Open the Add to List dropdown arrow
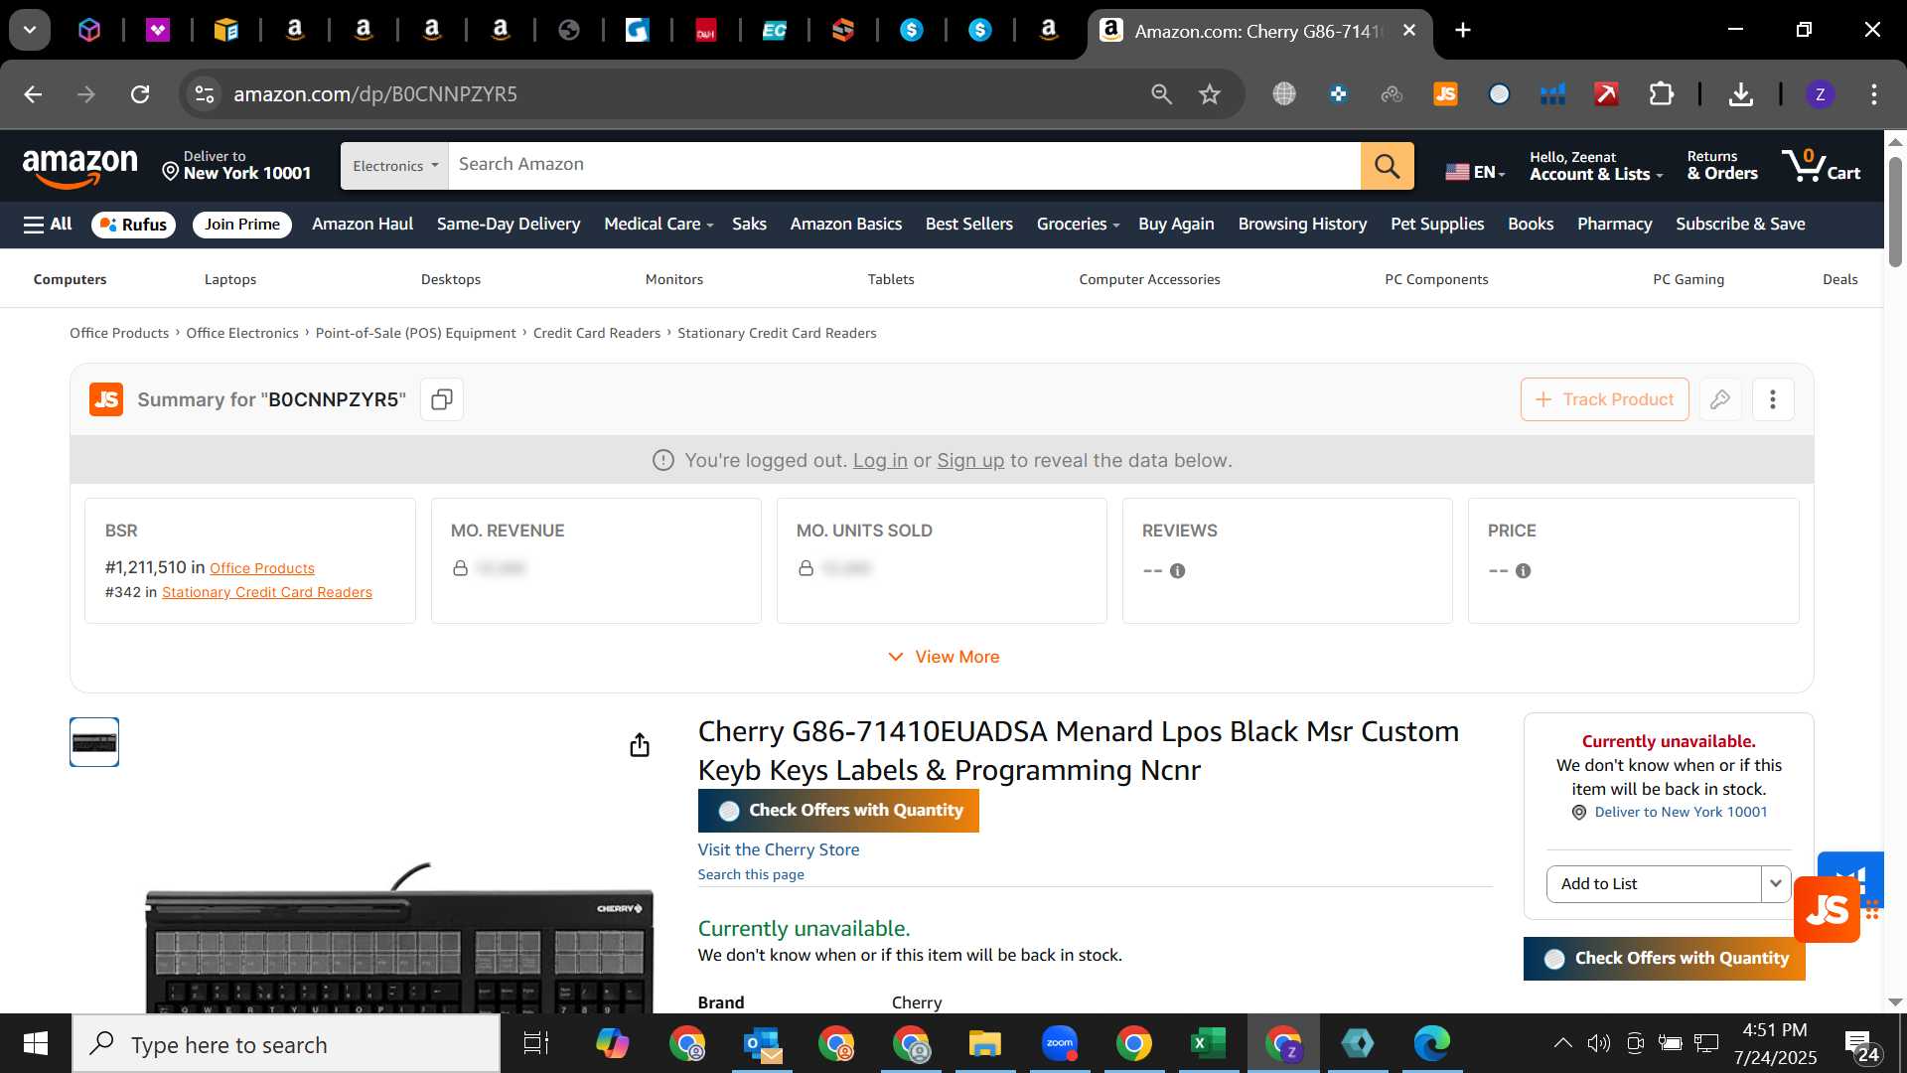This screenshot has height=1073, width=1907. pos(1776,884)
